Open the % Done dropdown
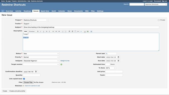This screenshot has width=169, height=95. (111, 68)
